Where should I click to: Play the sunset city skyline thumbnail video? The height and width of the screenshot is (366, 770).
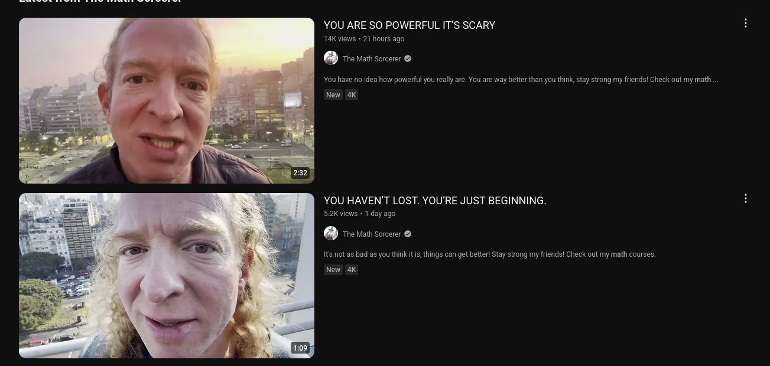tap(167, 100)
